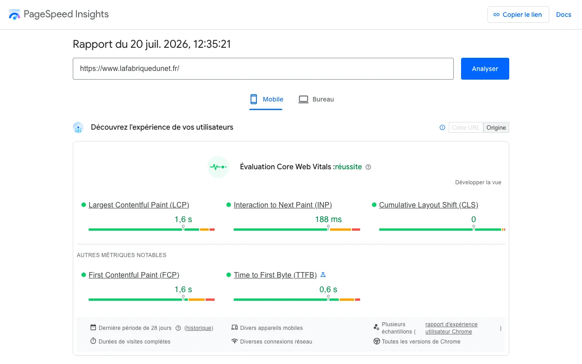Viewport: 582px width, 364px height.
Task: Click the Découvrez l'expérience de vos utilisateurs heading
Action: pos(162,127)
